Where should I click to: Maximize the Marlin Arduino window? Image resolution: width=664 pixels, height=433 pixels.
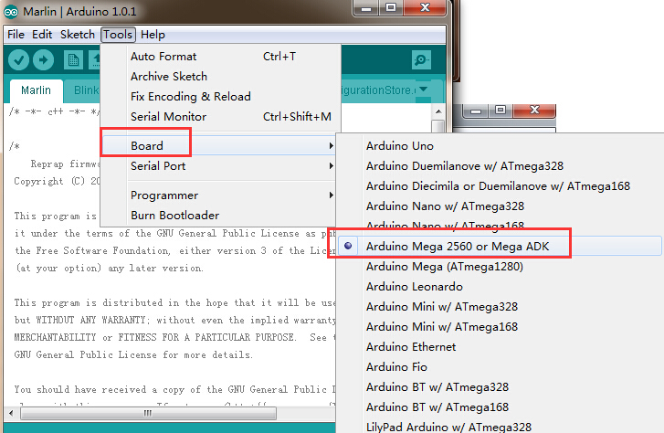pyautogui.click(x=391, y=8)
